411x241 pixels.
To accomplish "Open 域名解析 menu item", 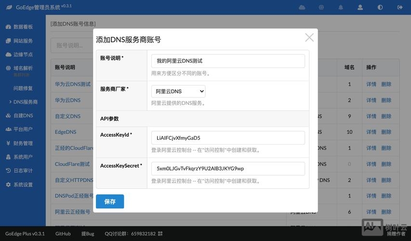I will (x=23, y=68).
